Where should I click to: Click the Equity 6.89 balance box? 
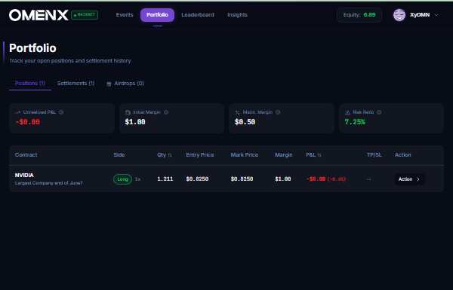tap(359, 15)
